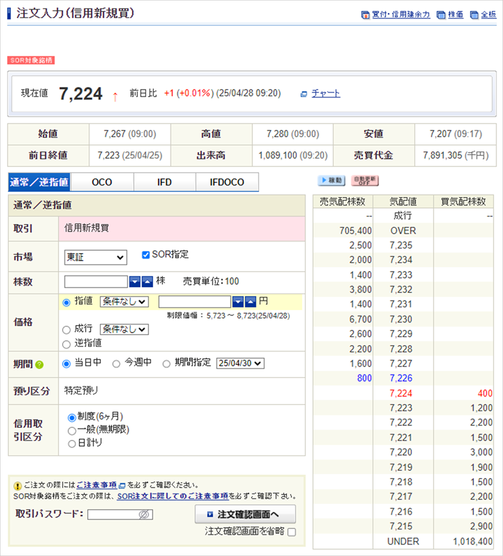
Task: Switch to the 通常/逆指値 tab
Action: (x=39, y=182)
